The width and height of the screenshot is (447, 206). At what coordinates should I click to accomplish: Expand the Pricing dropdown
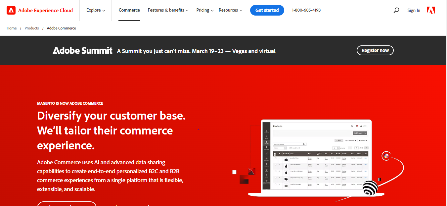click(x=205, y=10)
